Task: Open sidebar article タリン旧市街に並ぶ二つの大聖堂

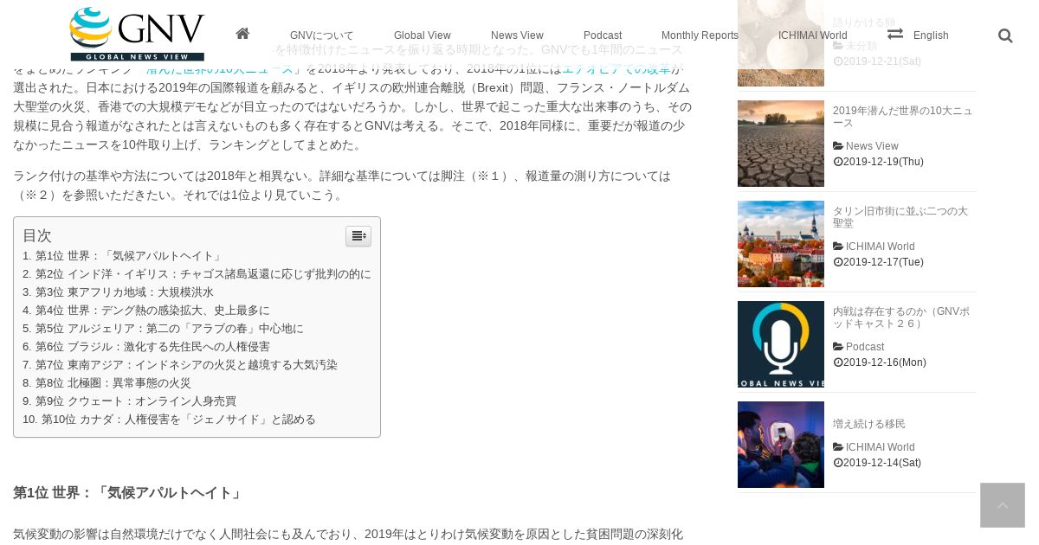Action: click(900, 217)
